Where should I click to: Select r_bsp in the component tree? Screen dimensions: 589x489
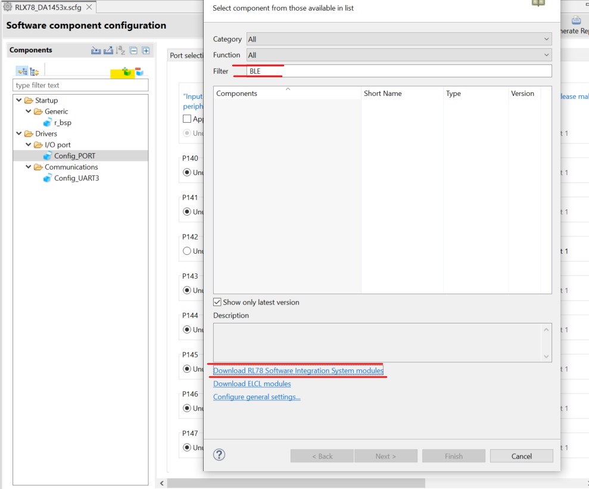point(63,123)
